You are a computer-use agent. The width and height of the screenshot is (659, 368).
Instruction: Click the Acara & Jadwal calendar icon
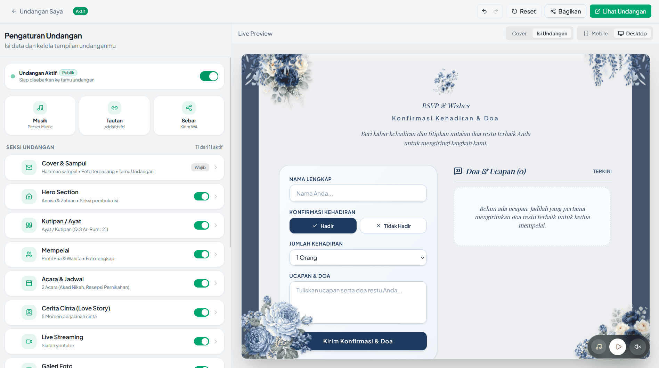tap(29, 283)
